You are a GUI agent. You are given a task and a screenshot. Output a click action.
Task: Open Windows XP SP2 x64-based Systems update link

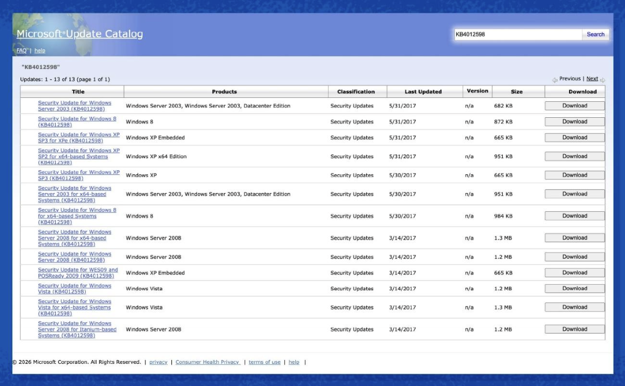tap(79, 156)
